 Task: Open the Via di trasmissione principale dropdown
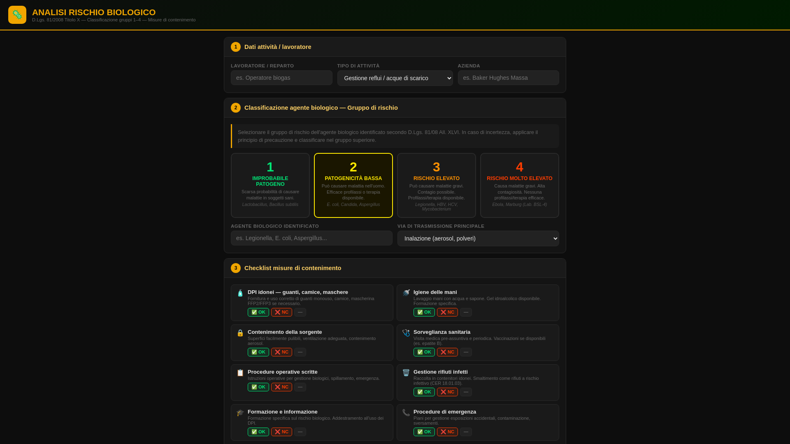tap(478, 238)
